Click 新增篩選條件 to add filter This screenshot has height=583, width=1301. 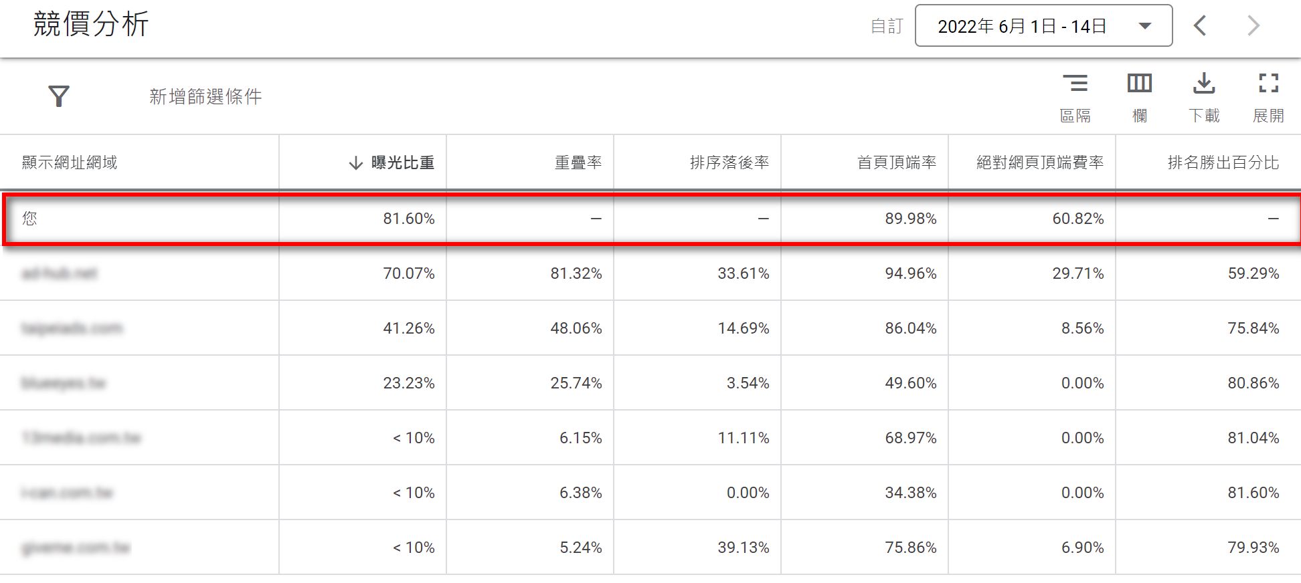(x=205, y=97)
